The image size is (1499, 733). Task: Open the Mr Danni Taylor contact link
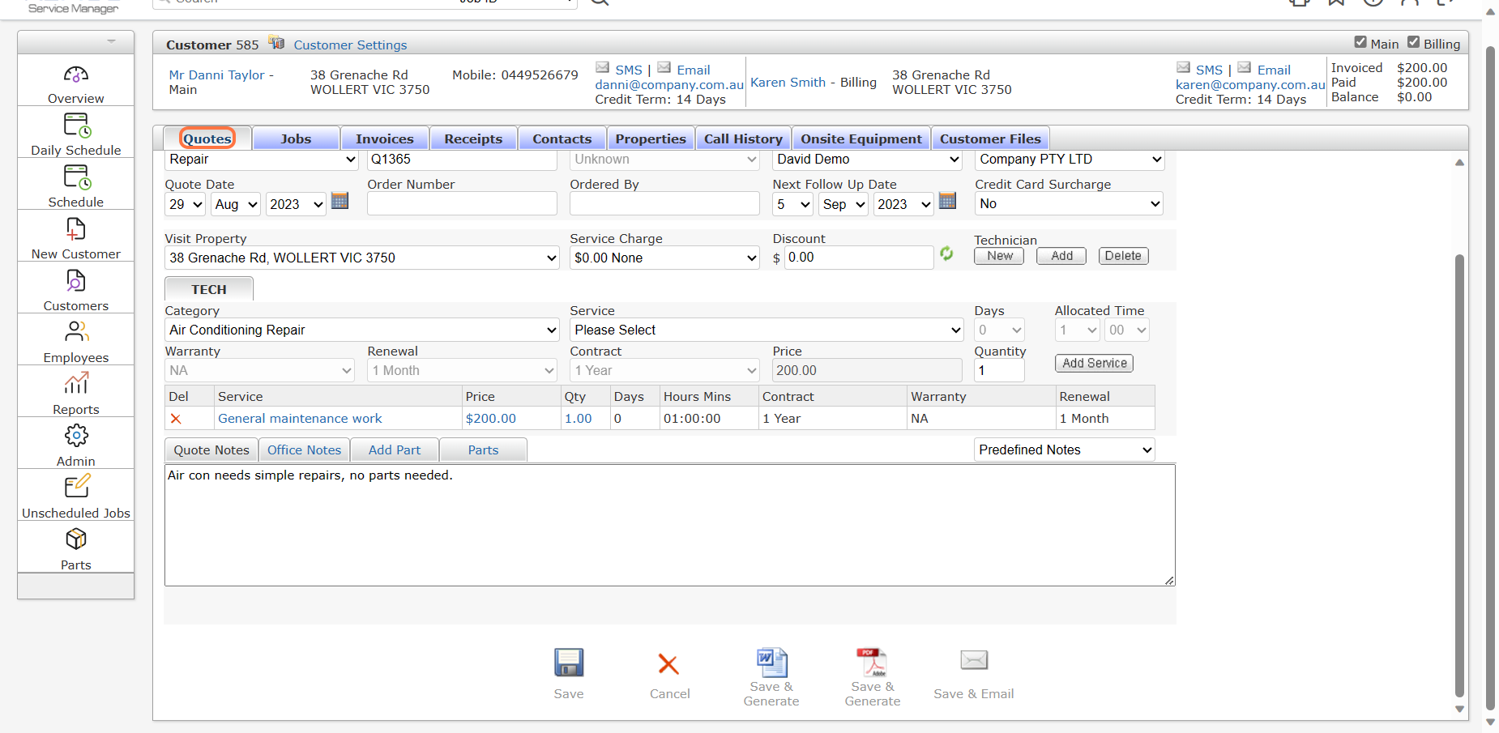coord(217,75)
